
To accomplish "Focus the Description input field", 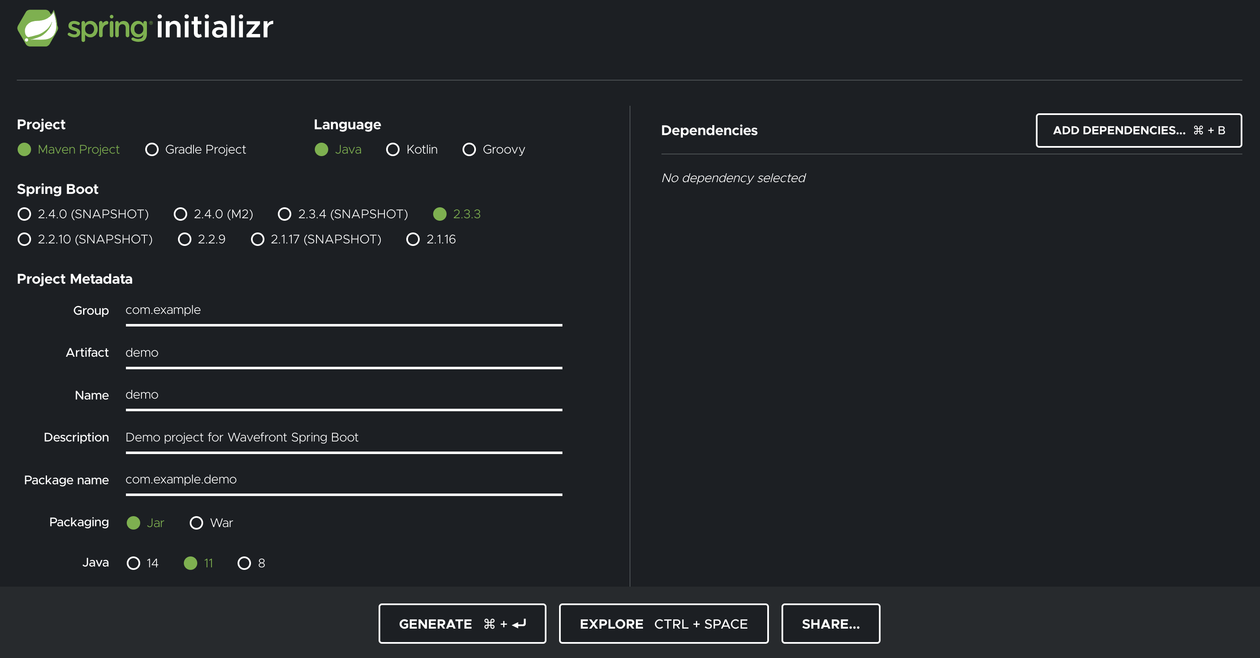I will click(344, 438).
